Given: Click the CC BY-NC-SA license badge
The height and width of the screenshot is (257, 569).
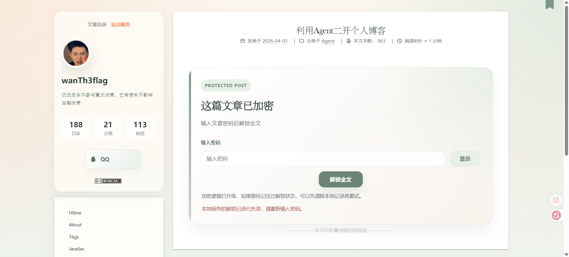Looking at the screenshot, I should tap(108, 181).
